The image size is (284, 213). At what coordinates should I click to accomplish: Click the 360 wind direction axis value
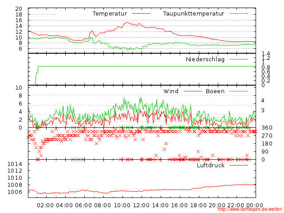point(267,128)
